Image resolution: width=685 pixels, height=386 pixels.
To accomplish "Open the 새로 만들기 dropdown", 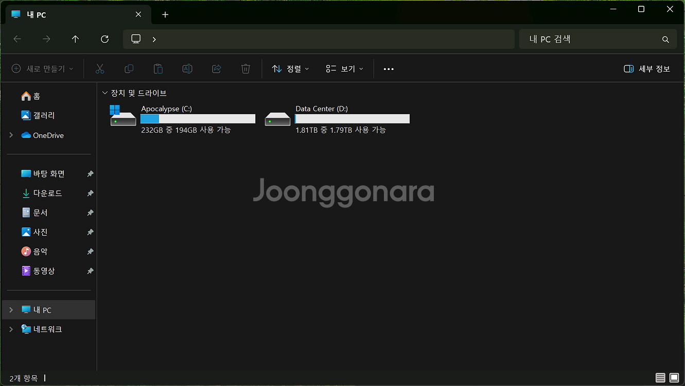I will (43, 69).
